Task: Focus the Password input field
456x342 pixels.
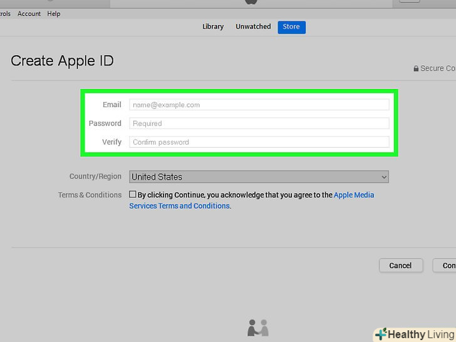Action: click(259, 123)
